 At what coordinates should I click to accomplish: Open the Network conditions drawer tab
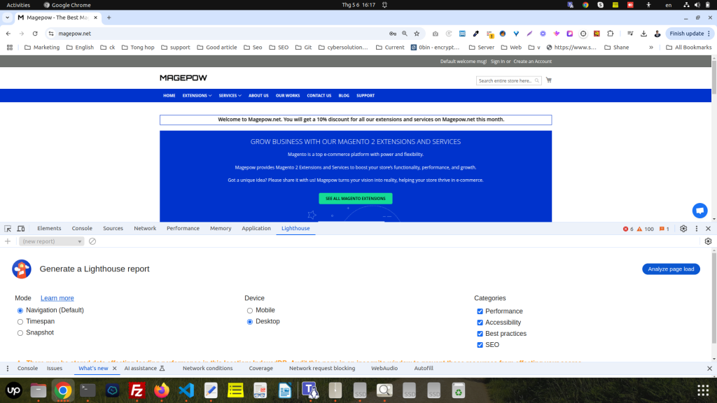click(x=207, y=368)
